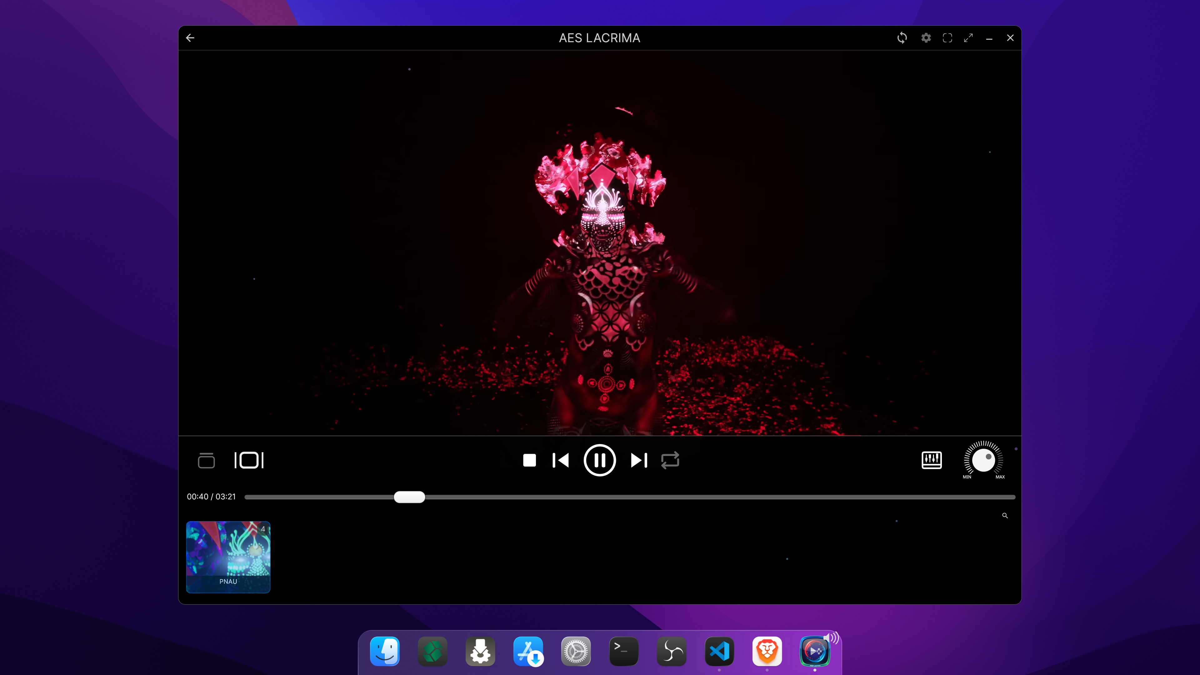Open Brave browser from the dock
Screen dimensions: 1200x675
point(767,651)
